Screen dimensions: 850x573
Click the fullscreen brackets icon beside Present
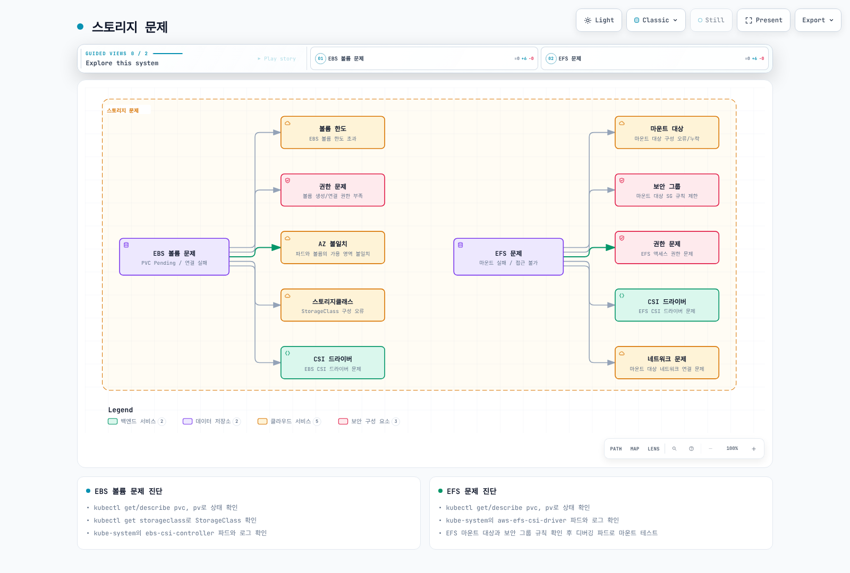tap(749, 20)
